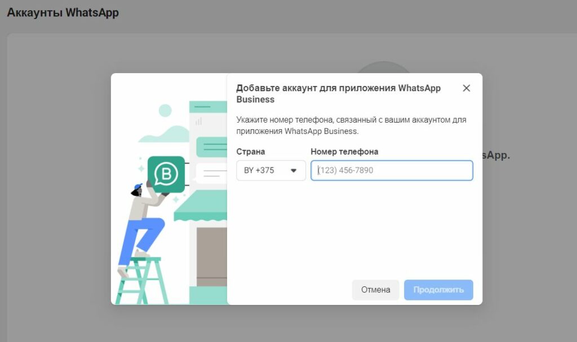Click the dialog title Добавьте аккаунт text

338,94
